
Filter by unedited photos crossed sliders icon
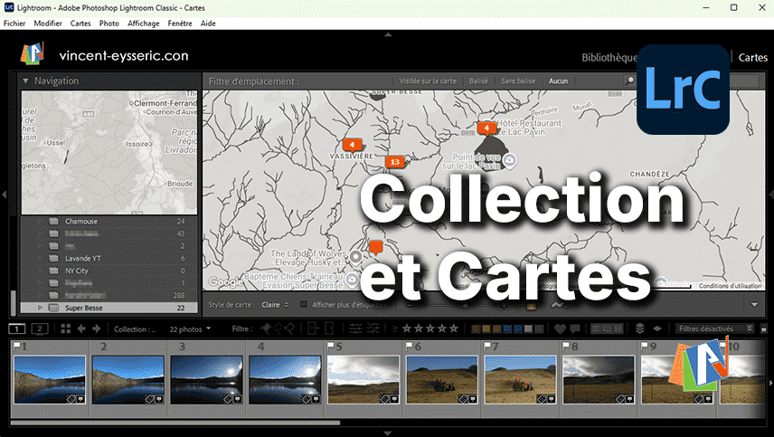pos(373,328)
